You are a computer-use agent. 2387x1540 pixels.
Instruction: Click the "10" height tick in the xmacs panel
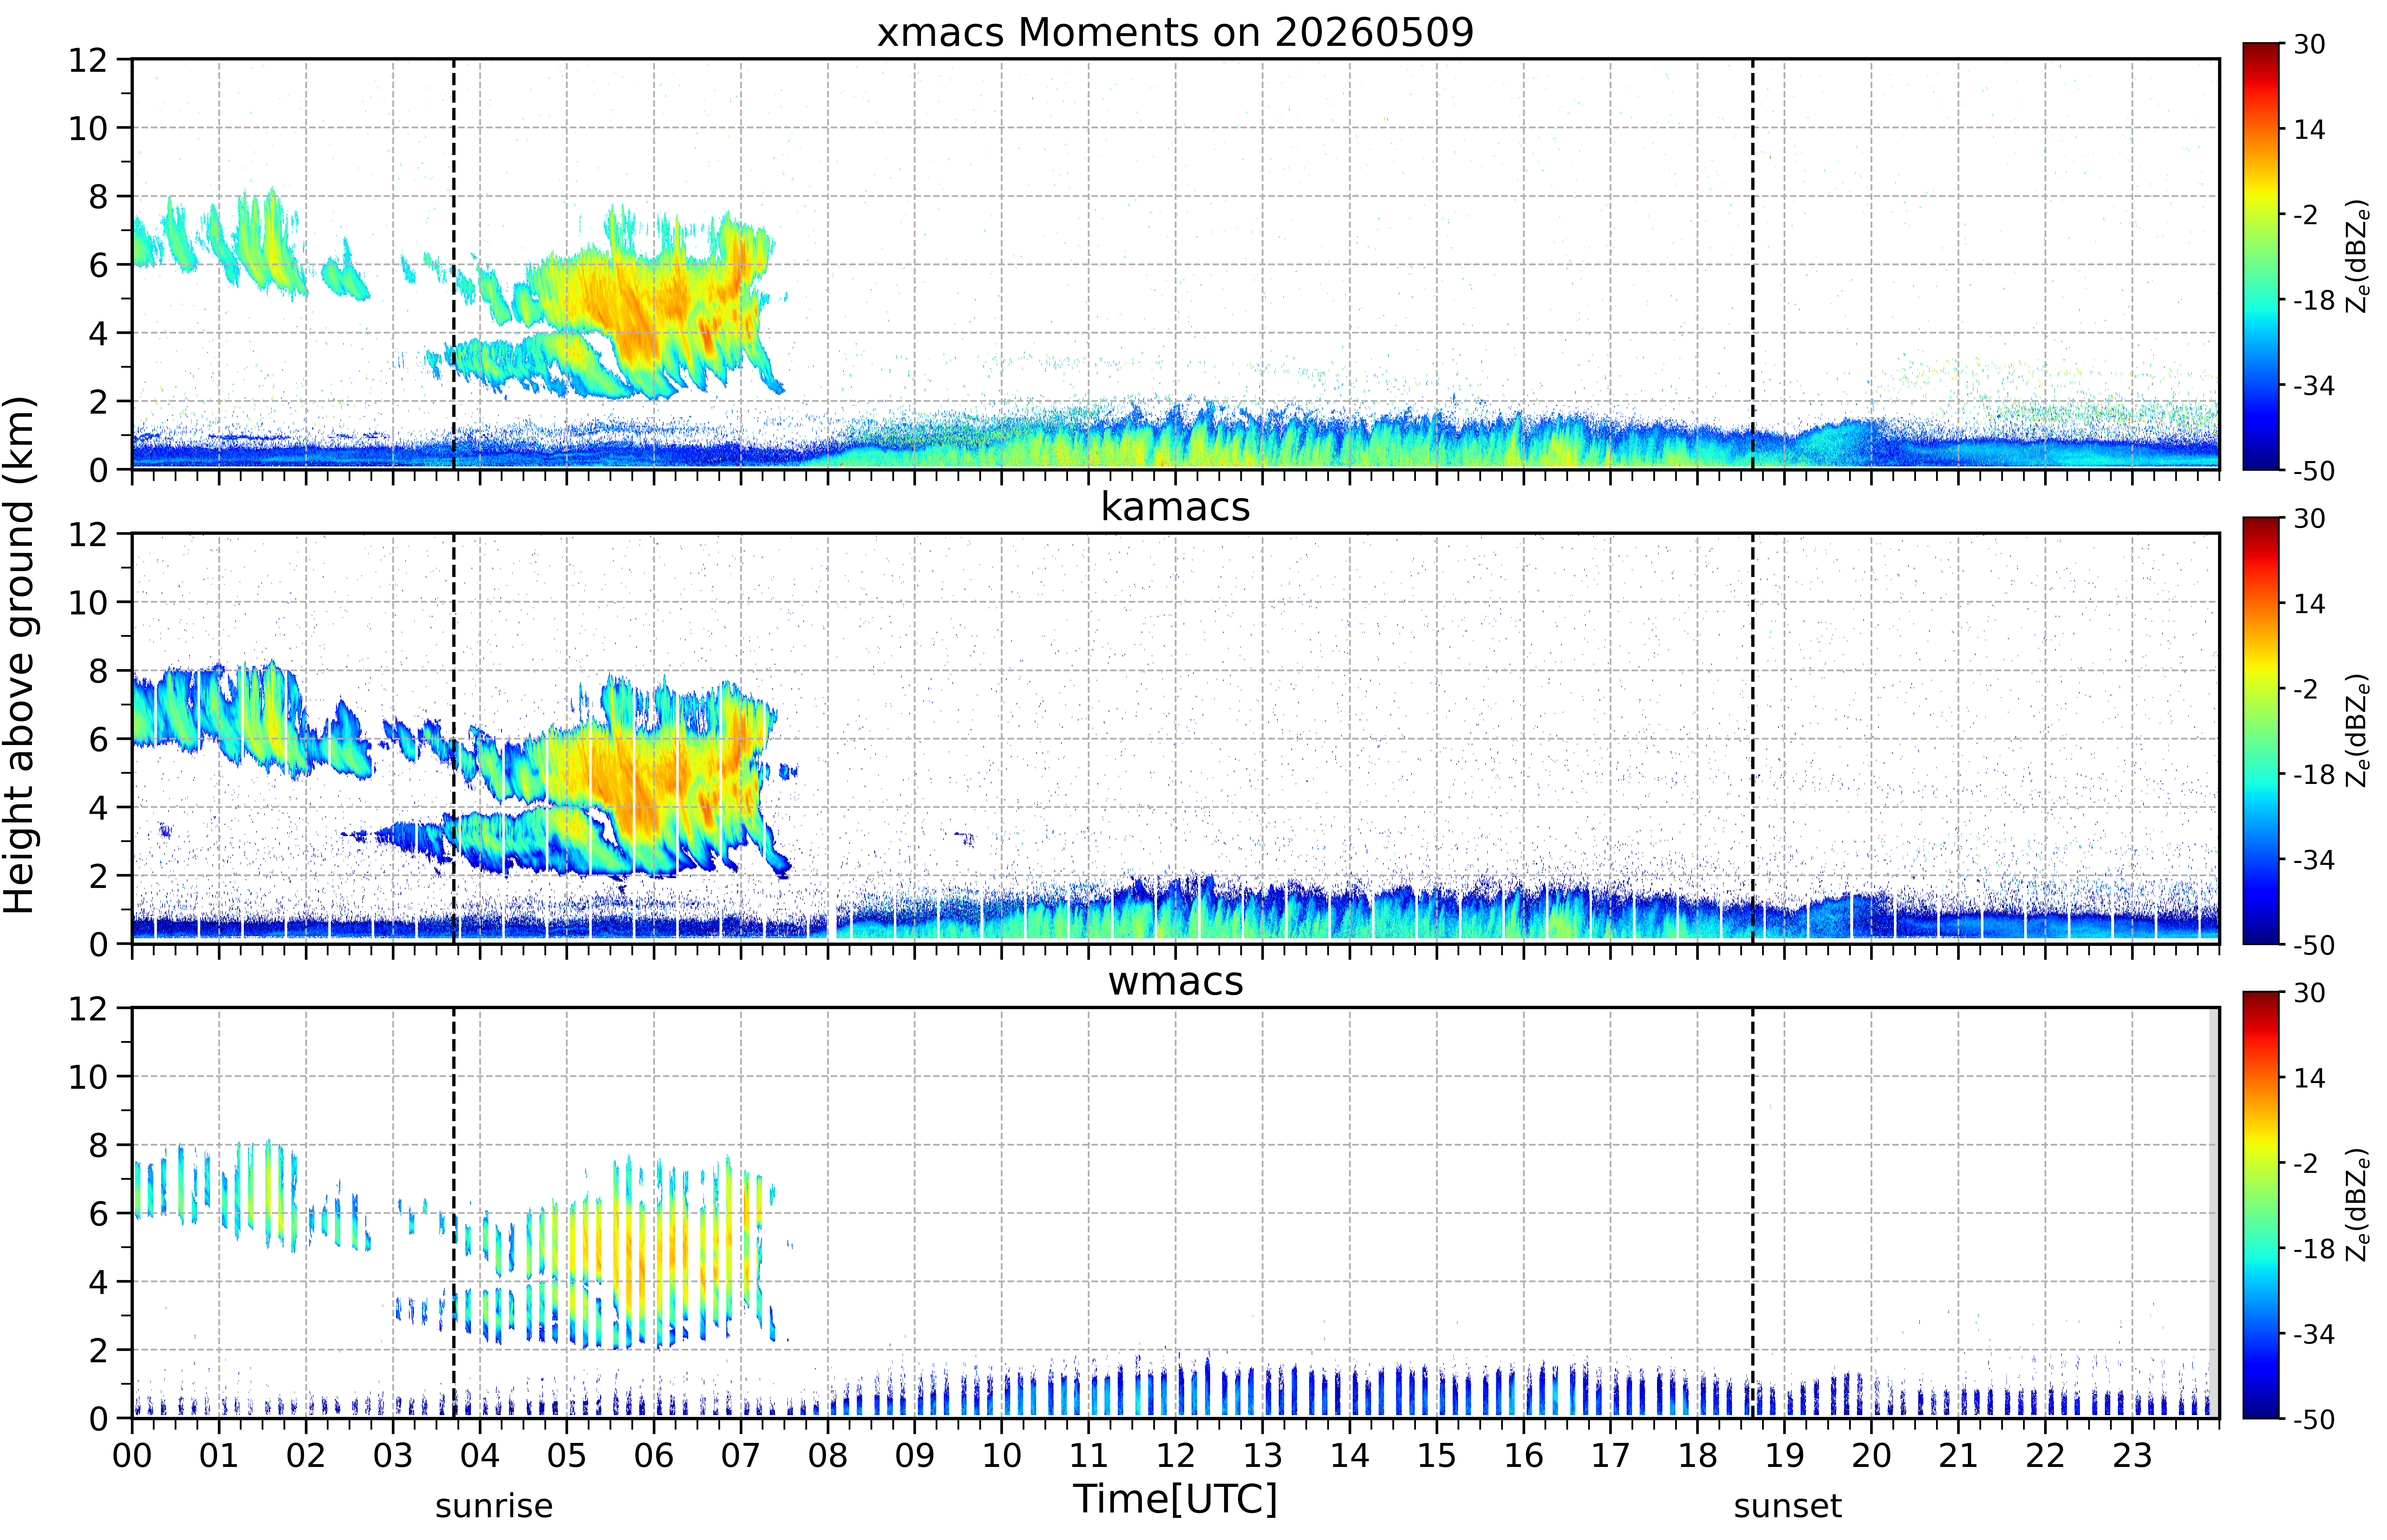coord(88,128)
